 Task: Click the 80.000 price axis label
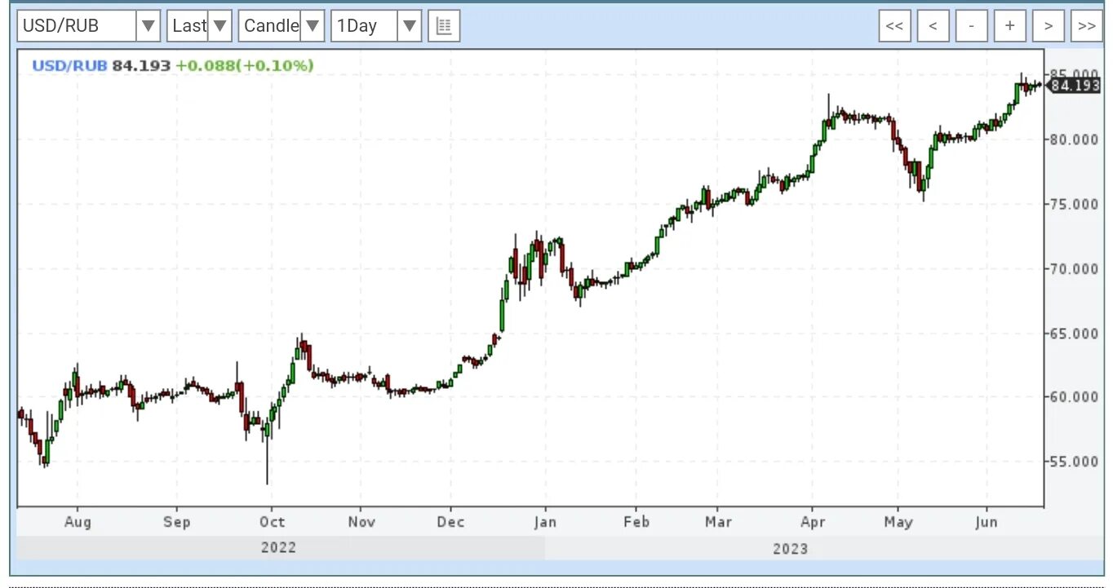[1074, 139]
